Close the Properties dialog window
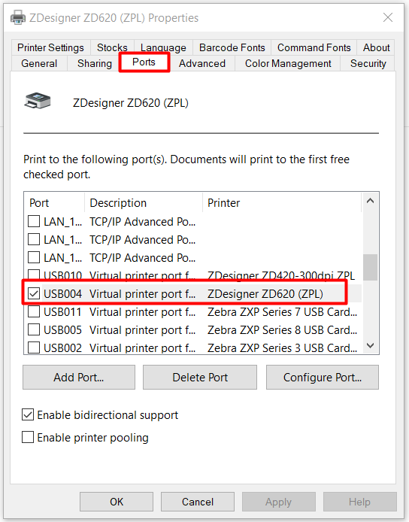This screenshot has height=522, width=409. click(388, 17)
